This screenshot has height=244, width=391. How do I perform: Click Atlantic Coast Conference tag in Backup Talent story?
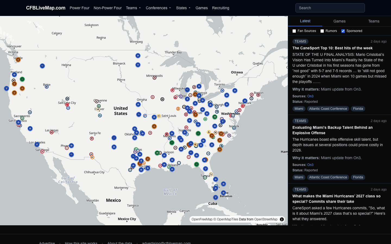click(x=328, y=177)
